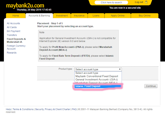Go to Bill Payment

click(13, 31)
